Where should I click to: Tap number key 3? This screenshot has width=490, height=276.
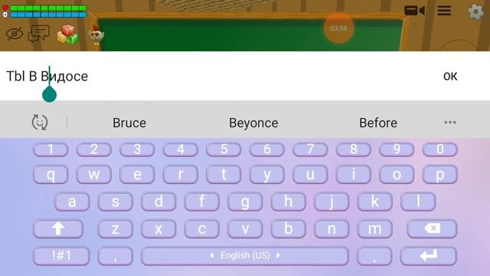(x=137, y=149)
